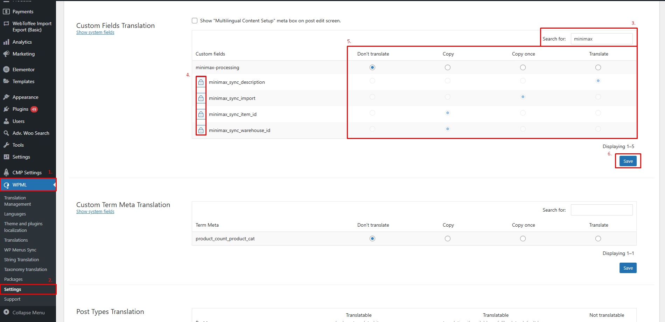The image size is (665, 322).
Task: Click the Custom Term Meta search field
Action: click(x=601, y=210)
